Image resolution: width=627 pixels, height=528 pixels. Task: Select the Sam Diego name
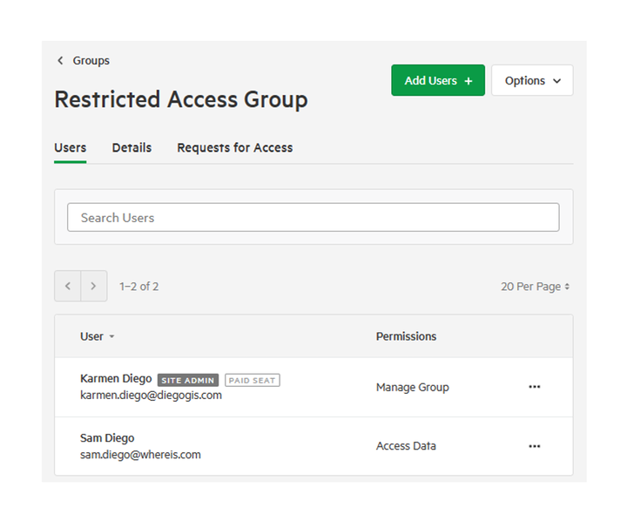107,438
